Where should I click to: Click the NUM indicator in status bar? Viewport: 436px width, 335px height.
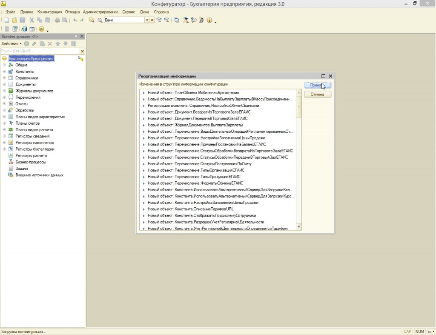tap(419, 332)
